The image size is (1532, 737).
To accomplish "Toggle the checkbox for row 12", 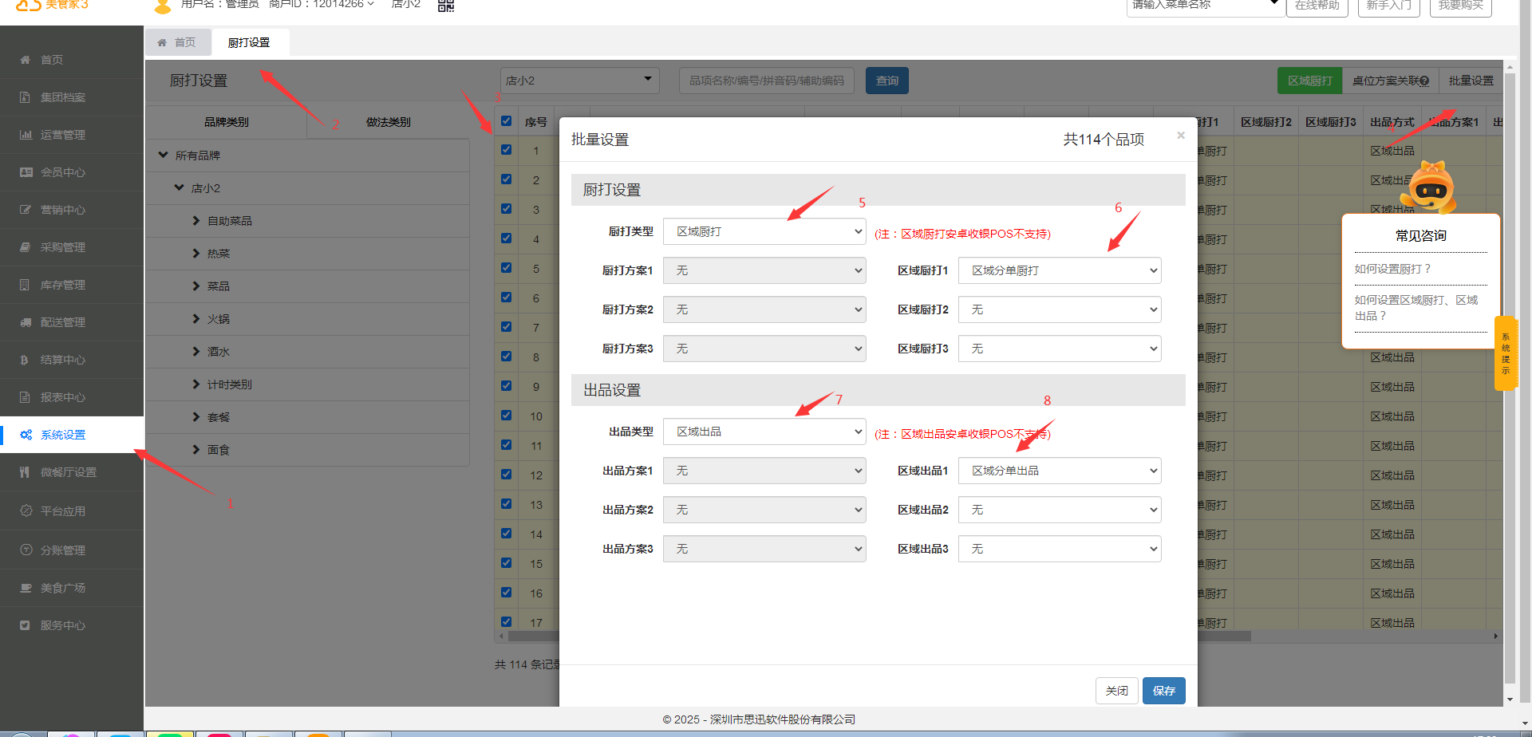I will 506,475.
